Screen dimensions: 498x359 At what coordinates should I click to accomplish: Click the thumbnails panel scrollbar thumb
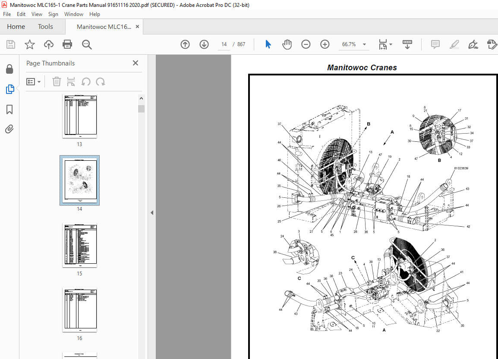pos(142,109)
